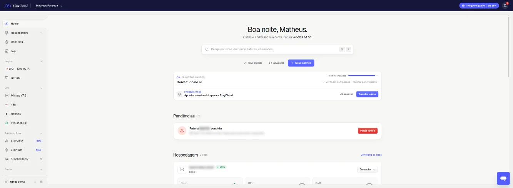Click Já apontei
The image size is (513, 188).
pos(346,94)
